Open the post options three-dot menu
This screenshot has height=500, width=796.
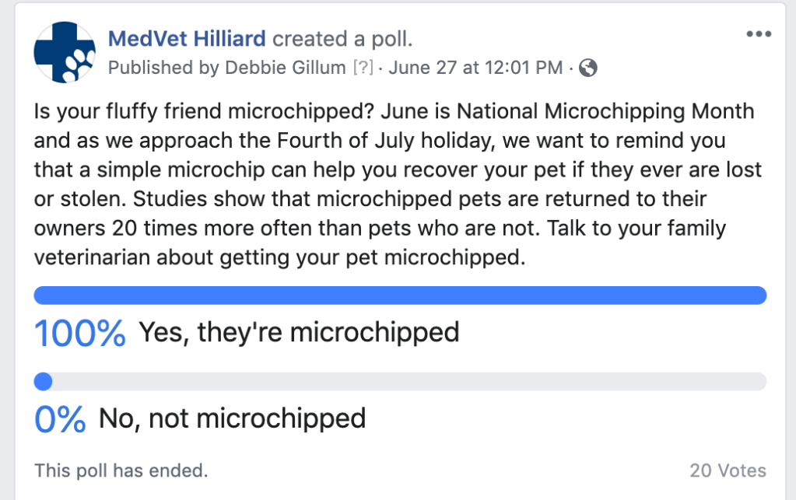pos(758,35)
